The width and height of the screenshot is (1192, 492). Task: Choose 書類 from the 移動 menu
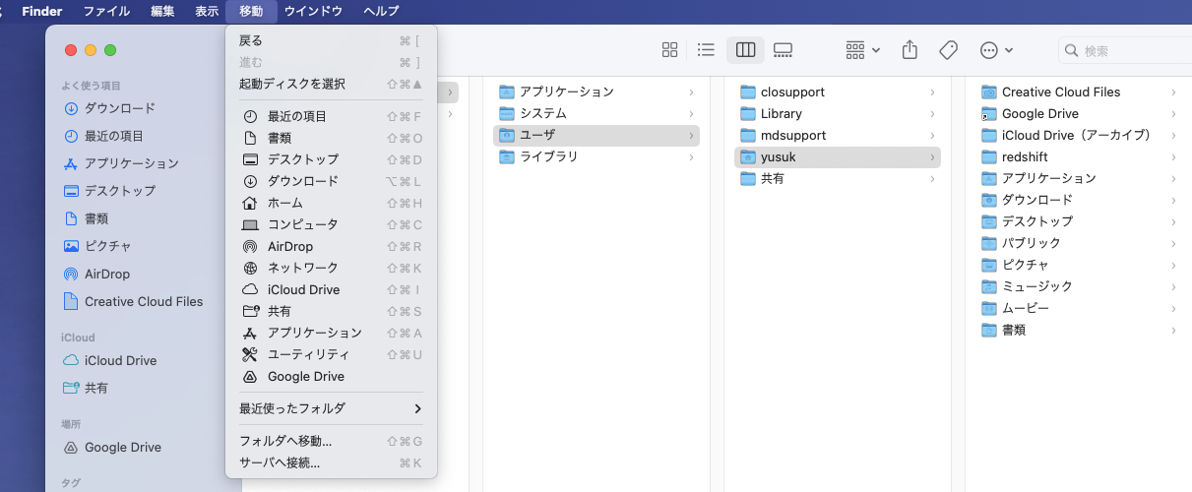331,138
